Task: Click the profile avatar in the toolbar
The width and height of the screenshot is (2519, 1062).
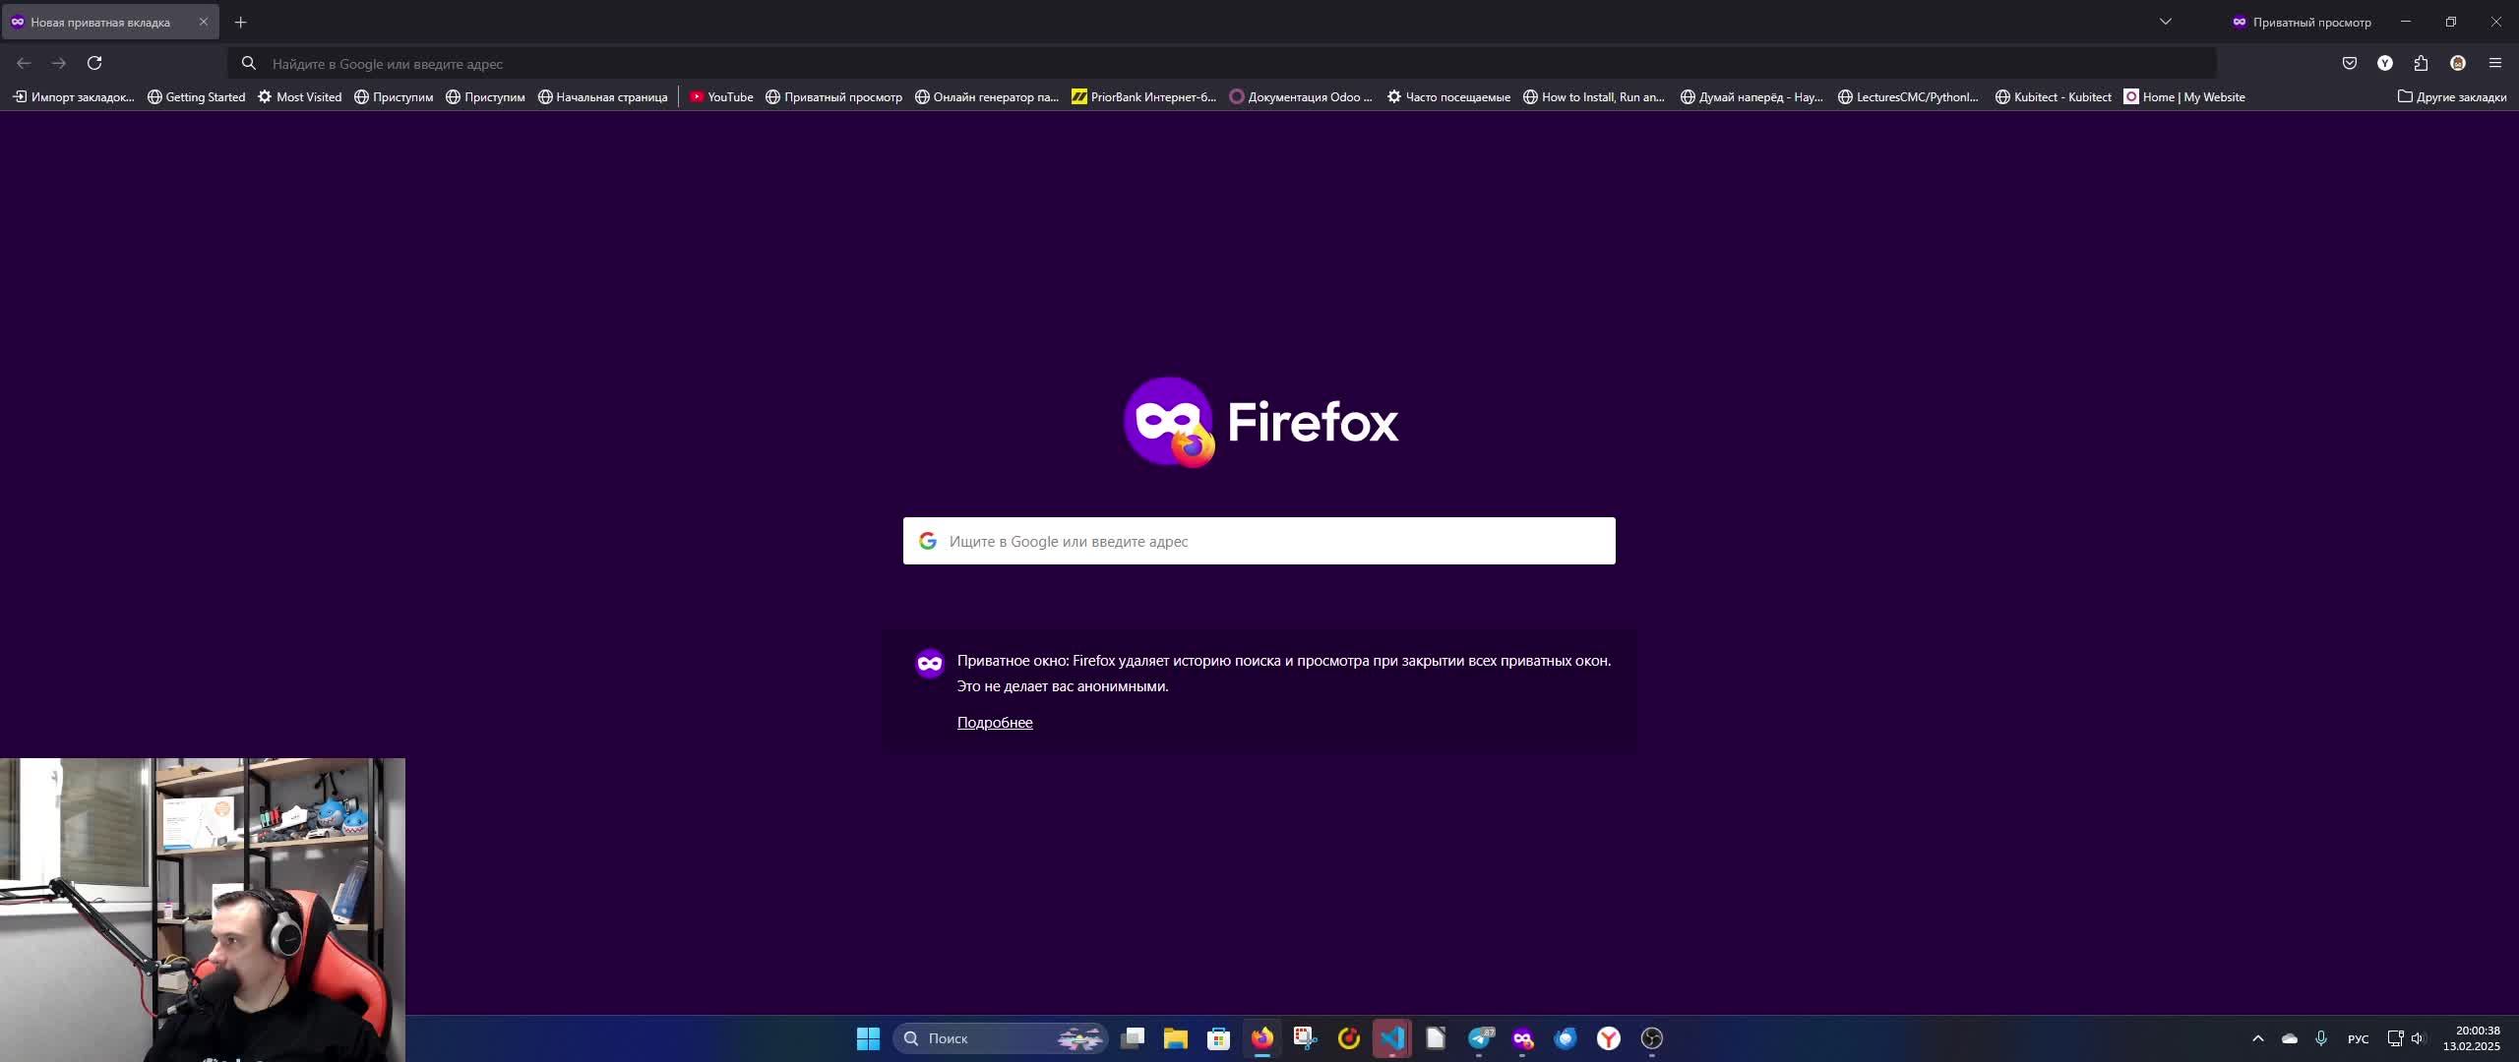Action: point(2457,63)
